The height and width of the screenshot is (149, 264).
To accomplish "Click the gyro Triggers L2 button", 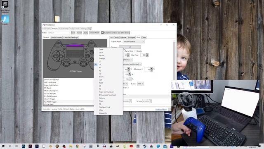I will [130, 47].
